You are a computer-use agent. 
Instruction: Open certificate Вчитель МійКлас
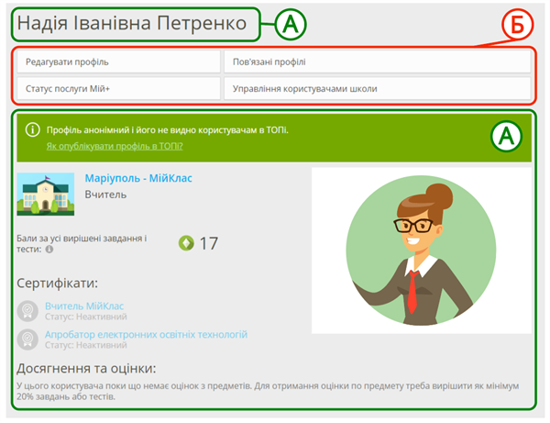point(84,306)
